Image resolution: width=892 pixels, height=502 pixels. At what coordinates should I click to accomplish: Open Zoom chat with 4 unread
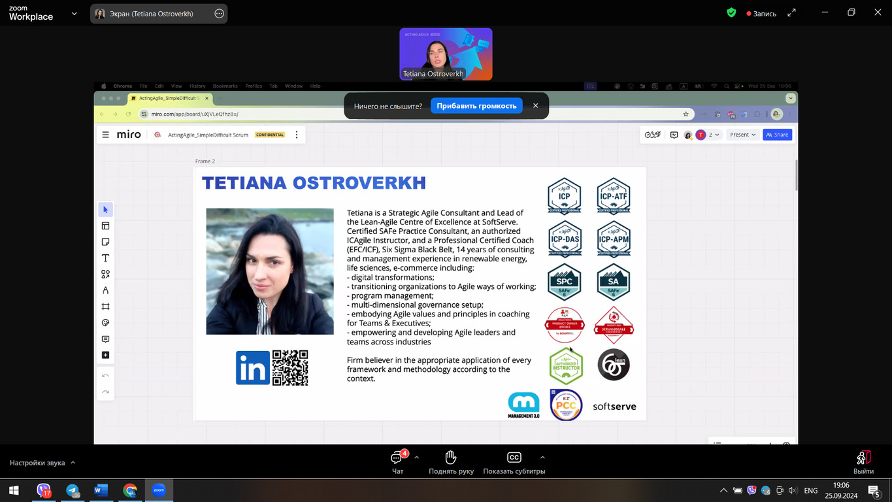[x=397, y=461]
